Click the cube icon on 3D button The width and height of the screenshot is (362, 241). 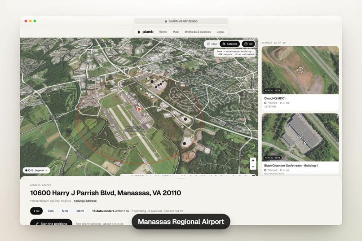tap(246, 44)
